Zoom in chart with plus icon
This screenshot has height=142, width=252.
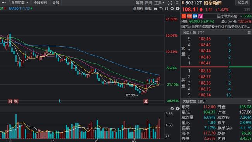coord(166,8)
